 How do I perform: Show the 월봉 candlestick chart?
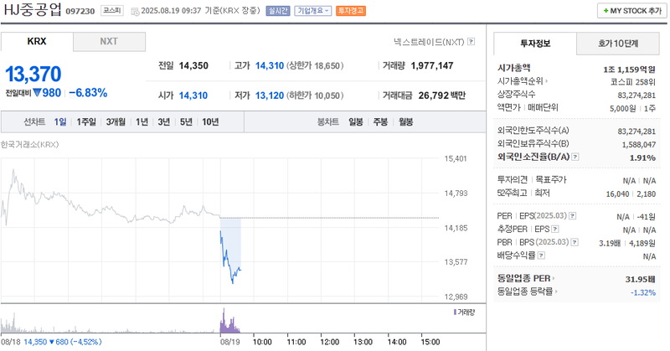(405, 121)
